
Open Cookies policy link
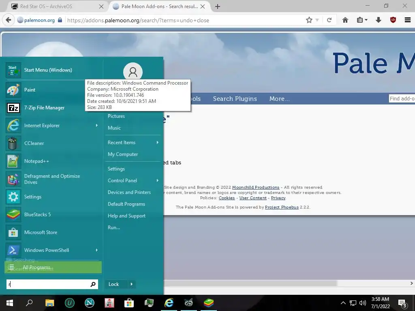pos(227,198)
